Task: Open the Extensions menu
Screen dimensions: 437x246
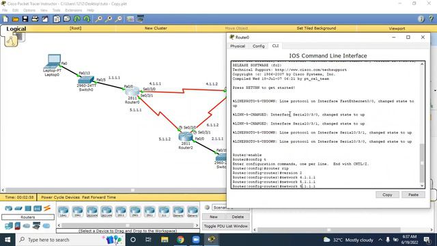Action: pyautogui.click(x=74, y=10)
